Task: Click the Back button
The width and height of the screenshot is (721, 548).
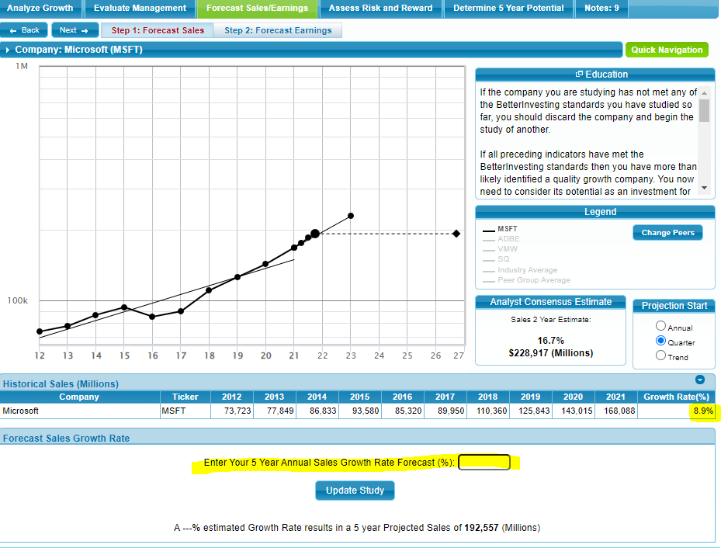Action: 24,30
